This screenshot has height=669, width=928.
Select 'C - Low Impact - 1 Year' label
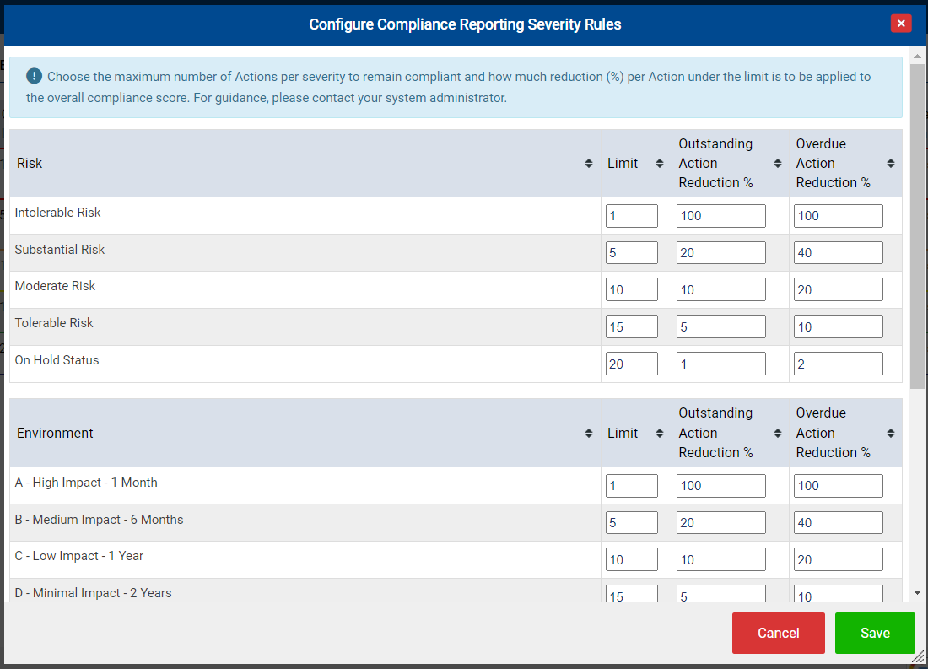pyautogui.click(x=78, y=556)
